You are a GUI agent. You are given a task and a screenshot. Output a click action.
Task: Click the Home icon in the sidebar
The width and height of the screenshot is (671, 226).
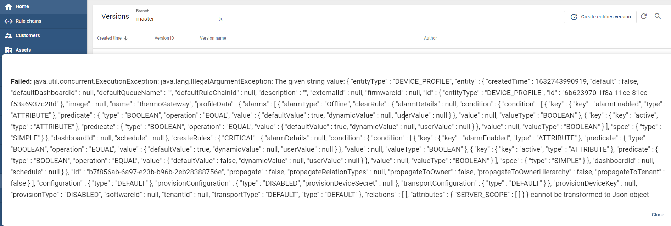pos(8,6)
